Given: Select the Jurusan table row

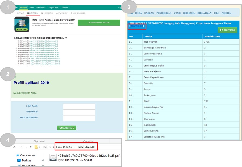Looking at the screenshot, I should [x=183, y=60].
